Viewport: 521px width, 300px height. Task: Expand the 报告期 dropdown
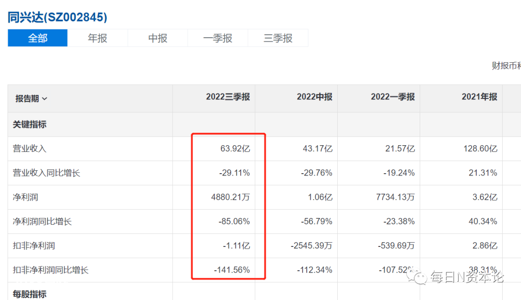pos(31,99)
